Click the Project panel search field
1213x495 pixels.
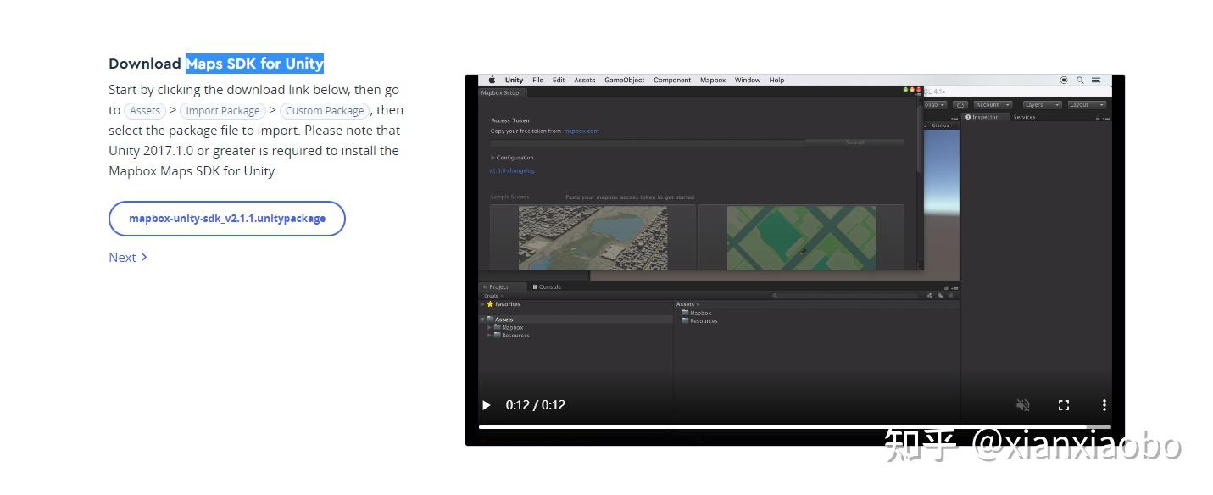tap(846, 296)
